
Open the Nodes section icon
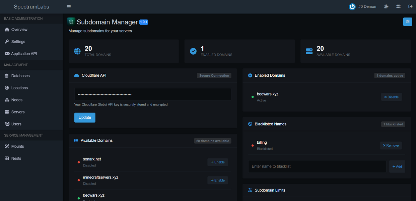coord(7,100)
